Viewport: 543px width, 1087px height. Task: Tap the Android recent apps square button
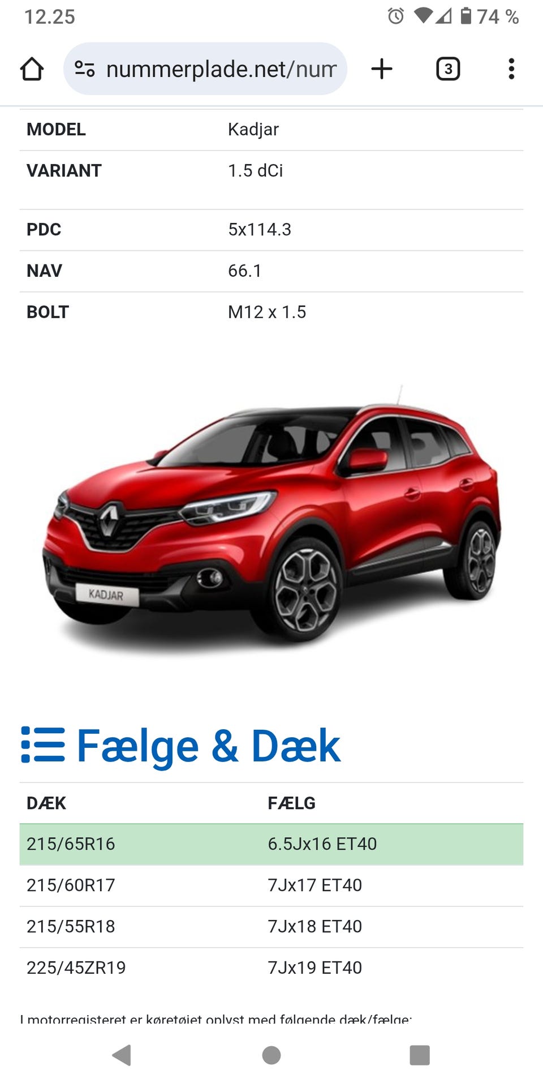(x=420, y=1055)
